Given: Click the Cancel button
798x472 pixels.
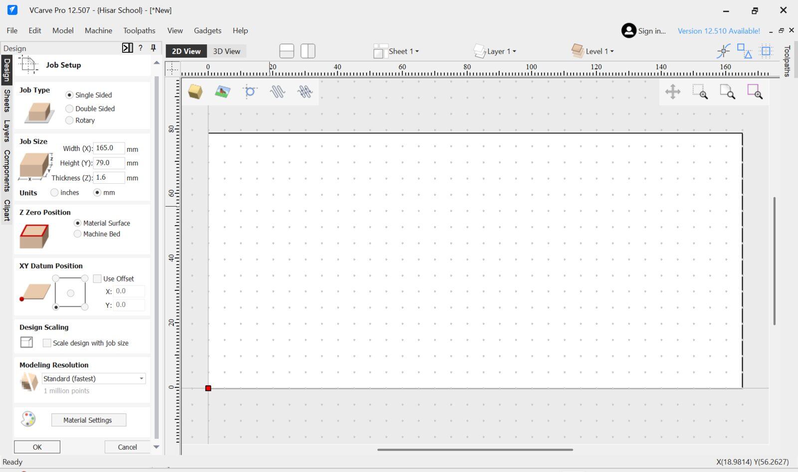Looking at the screenshot, I should point(127,447).
